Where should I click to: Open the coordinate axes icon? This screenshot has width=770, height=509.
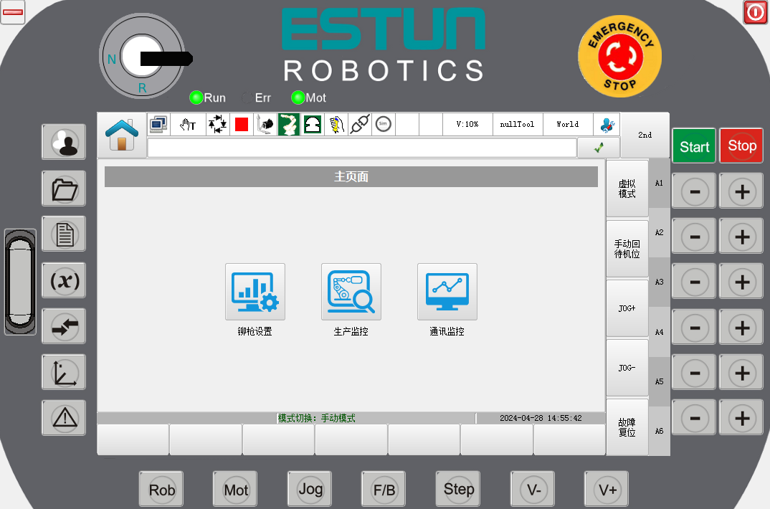tap(64, 372)
